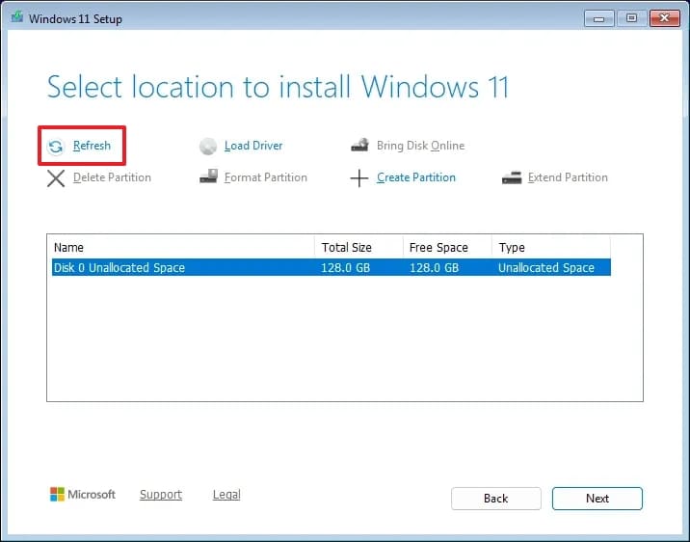This screenshot has width=690, height=542.
Task: Click the 128.0 GB Total Size cell
Action: pyautogui.click(x=345, y=268)
